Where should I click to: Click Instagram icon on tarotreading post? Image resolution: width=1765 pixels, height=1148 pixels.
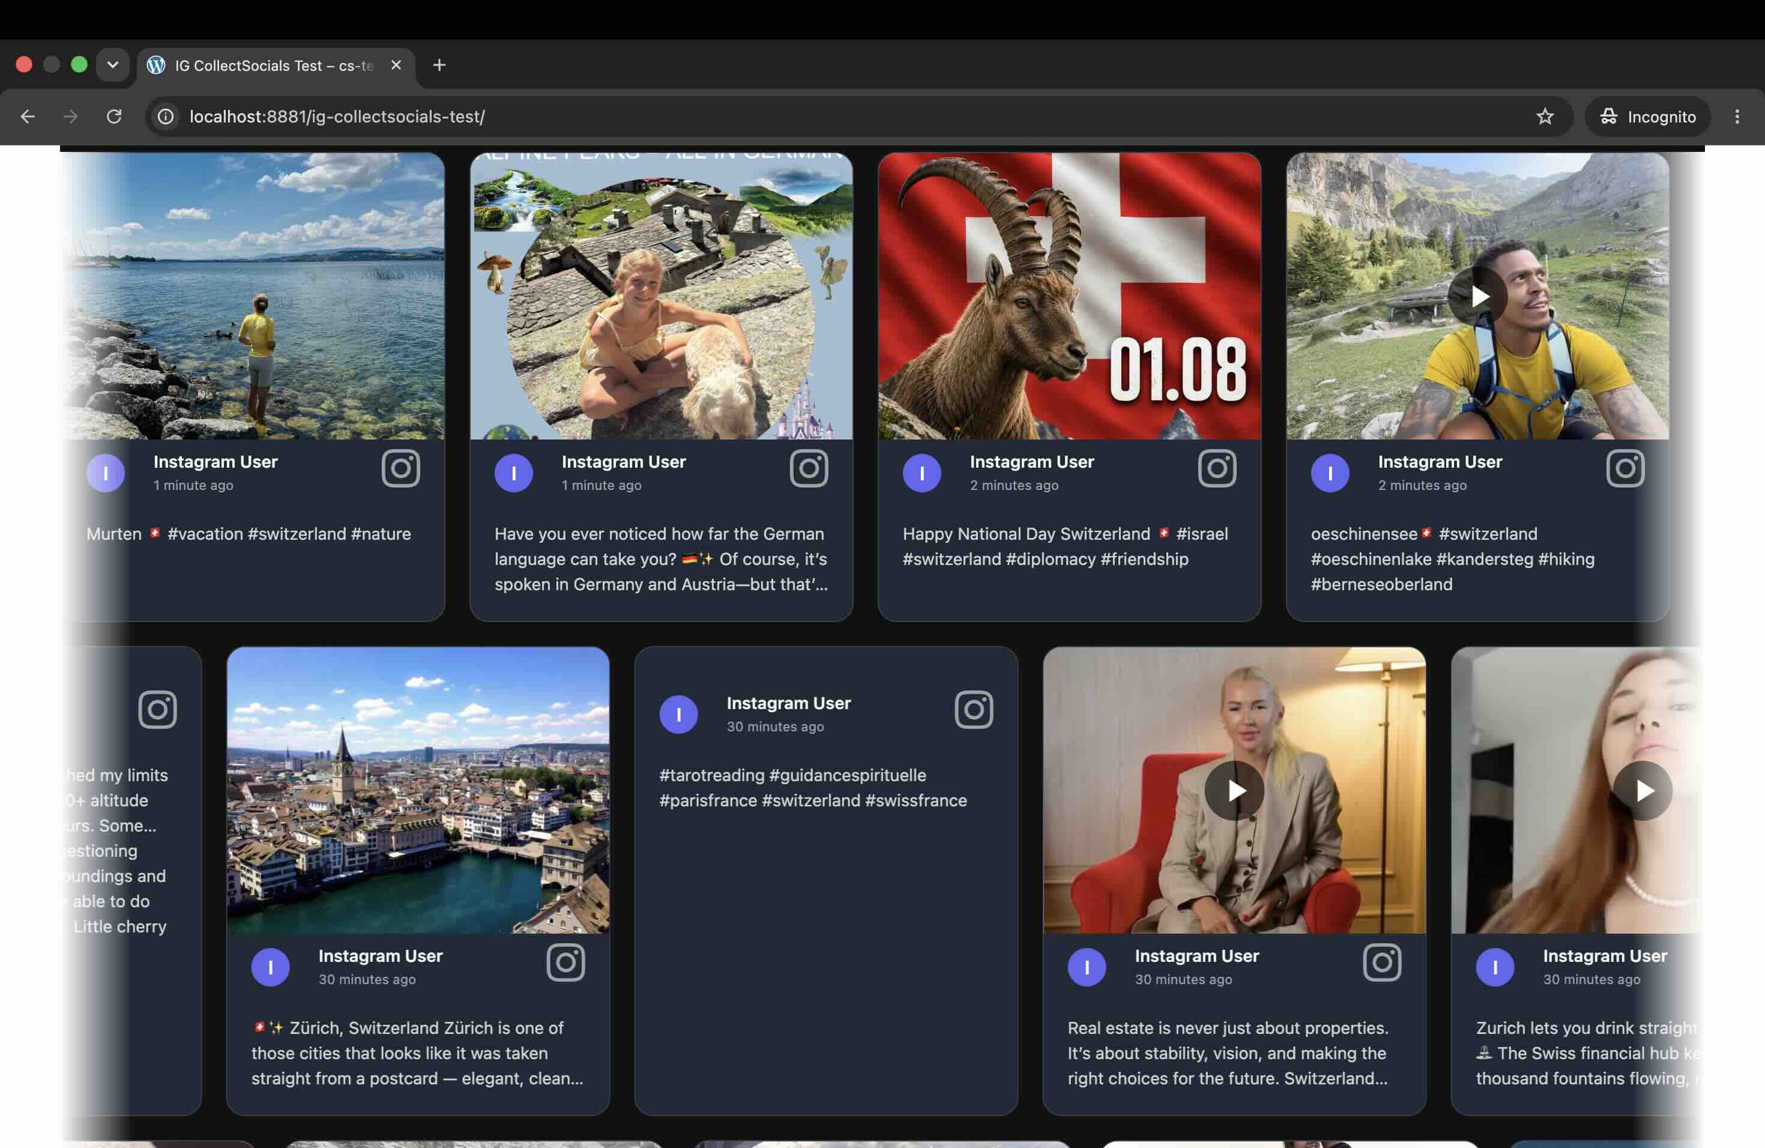click(973, 710)
